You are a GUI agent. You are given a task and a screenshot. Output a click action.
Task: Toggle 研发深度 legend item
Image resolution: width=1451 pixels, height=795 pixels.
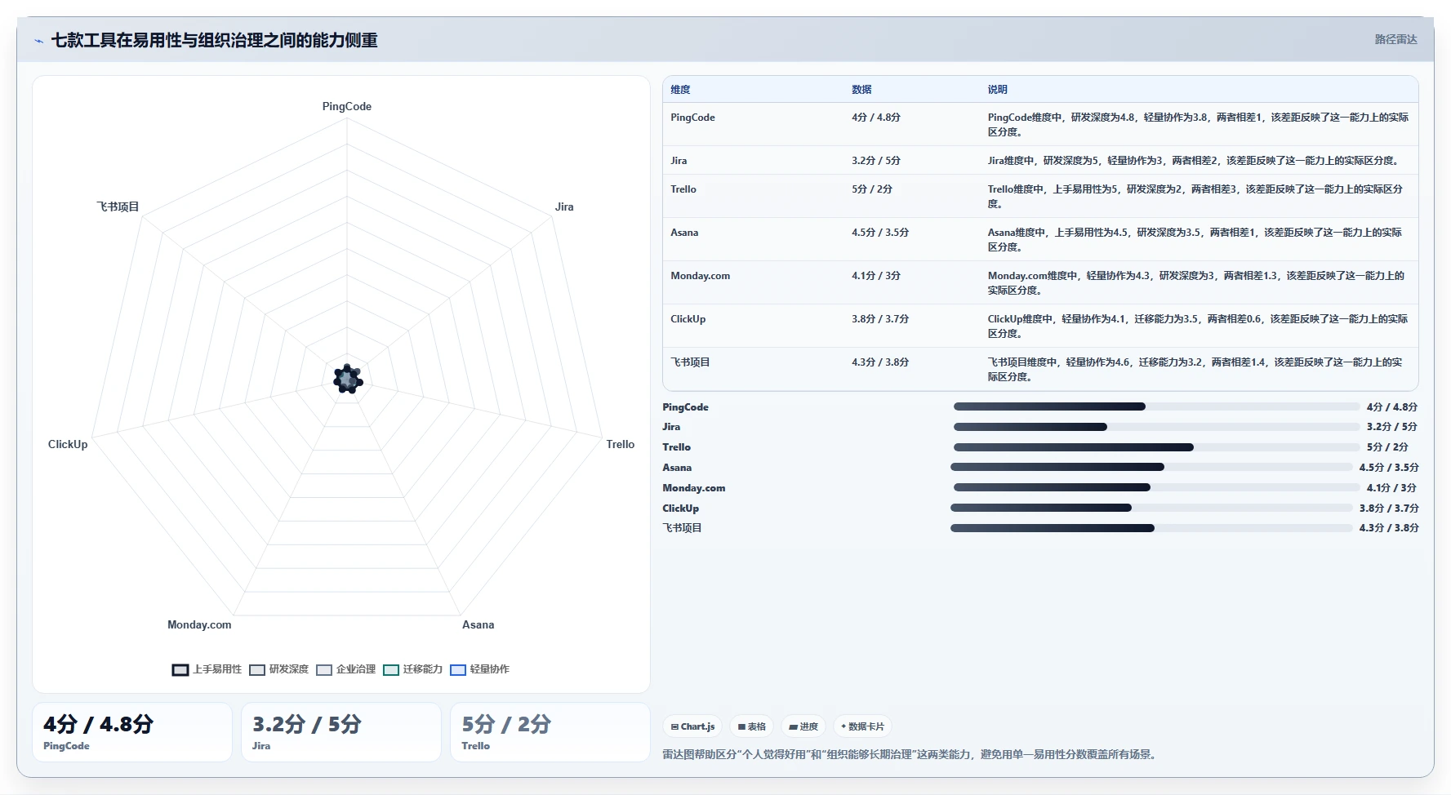point(278,669)
